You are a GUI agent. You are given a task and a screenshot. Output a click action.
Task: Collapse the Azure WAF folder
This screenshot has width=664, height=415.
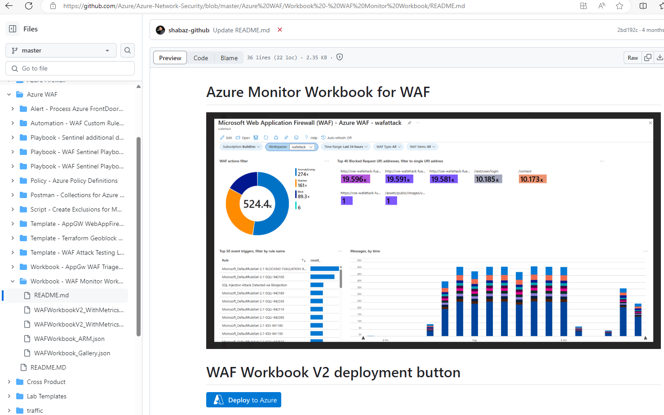pyautogui.click(x=9, y=94)
